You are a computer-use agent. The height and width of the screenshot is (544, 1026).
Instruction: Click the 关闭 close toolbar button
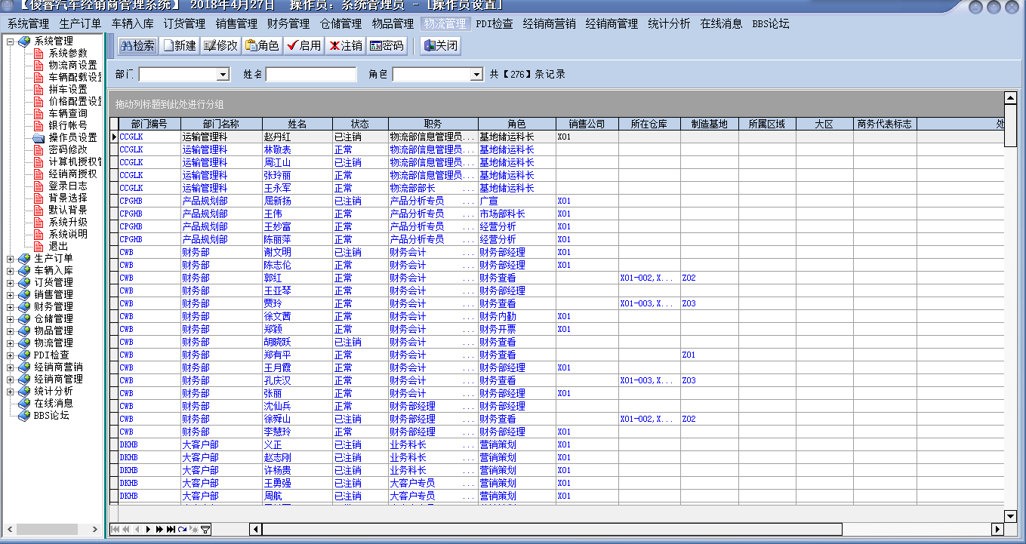[440, 46]
